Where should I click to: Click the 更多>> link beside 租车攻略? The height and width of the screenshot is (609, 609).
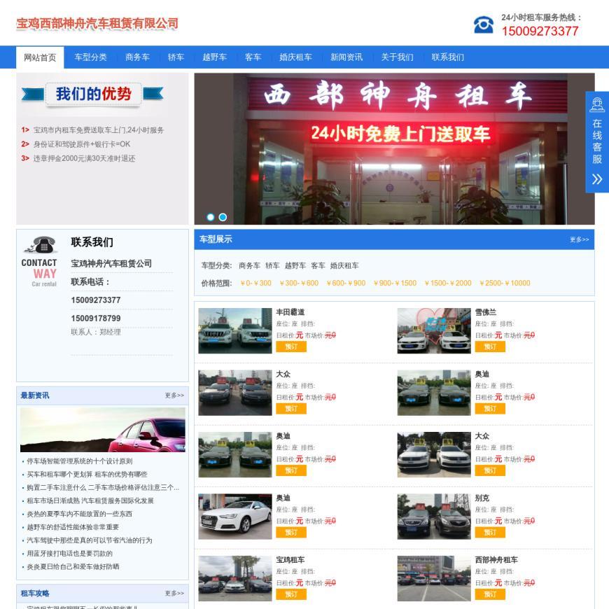(x=174, y=594)
